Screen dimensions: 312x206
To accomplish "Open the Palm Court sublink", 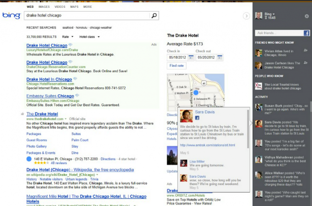I will pyautogui.click(x=80, y=140).
